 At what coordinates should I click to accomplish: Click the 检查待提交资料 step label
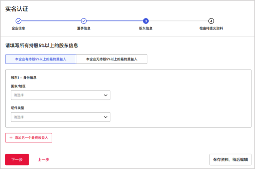click(x=211, y=28)
